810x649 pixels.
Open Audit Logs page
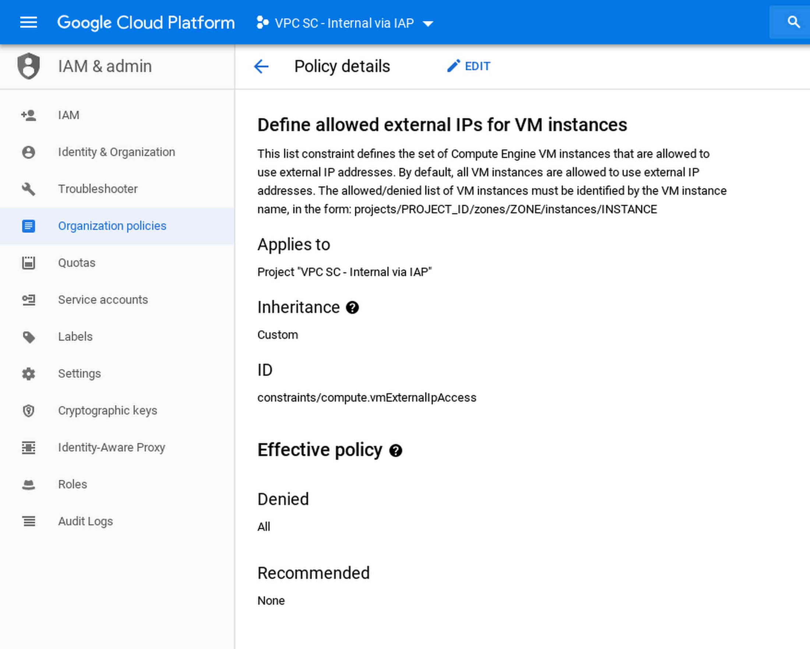[117, 521]
